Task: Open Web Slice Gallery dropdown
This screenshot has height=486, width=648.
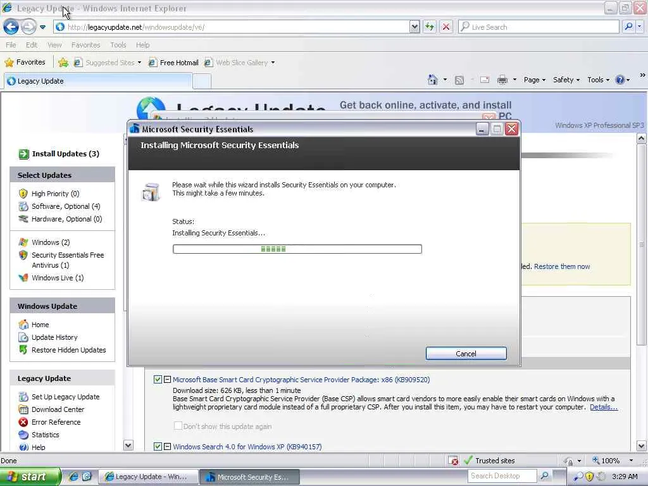Action: tap(240, 63)
